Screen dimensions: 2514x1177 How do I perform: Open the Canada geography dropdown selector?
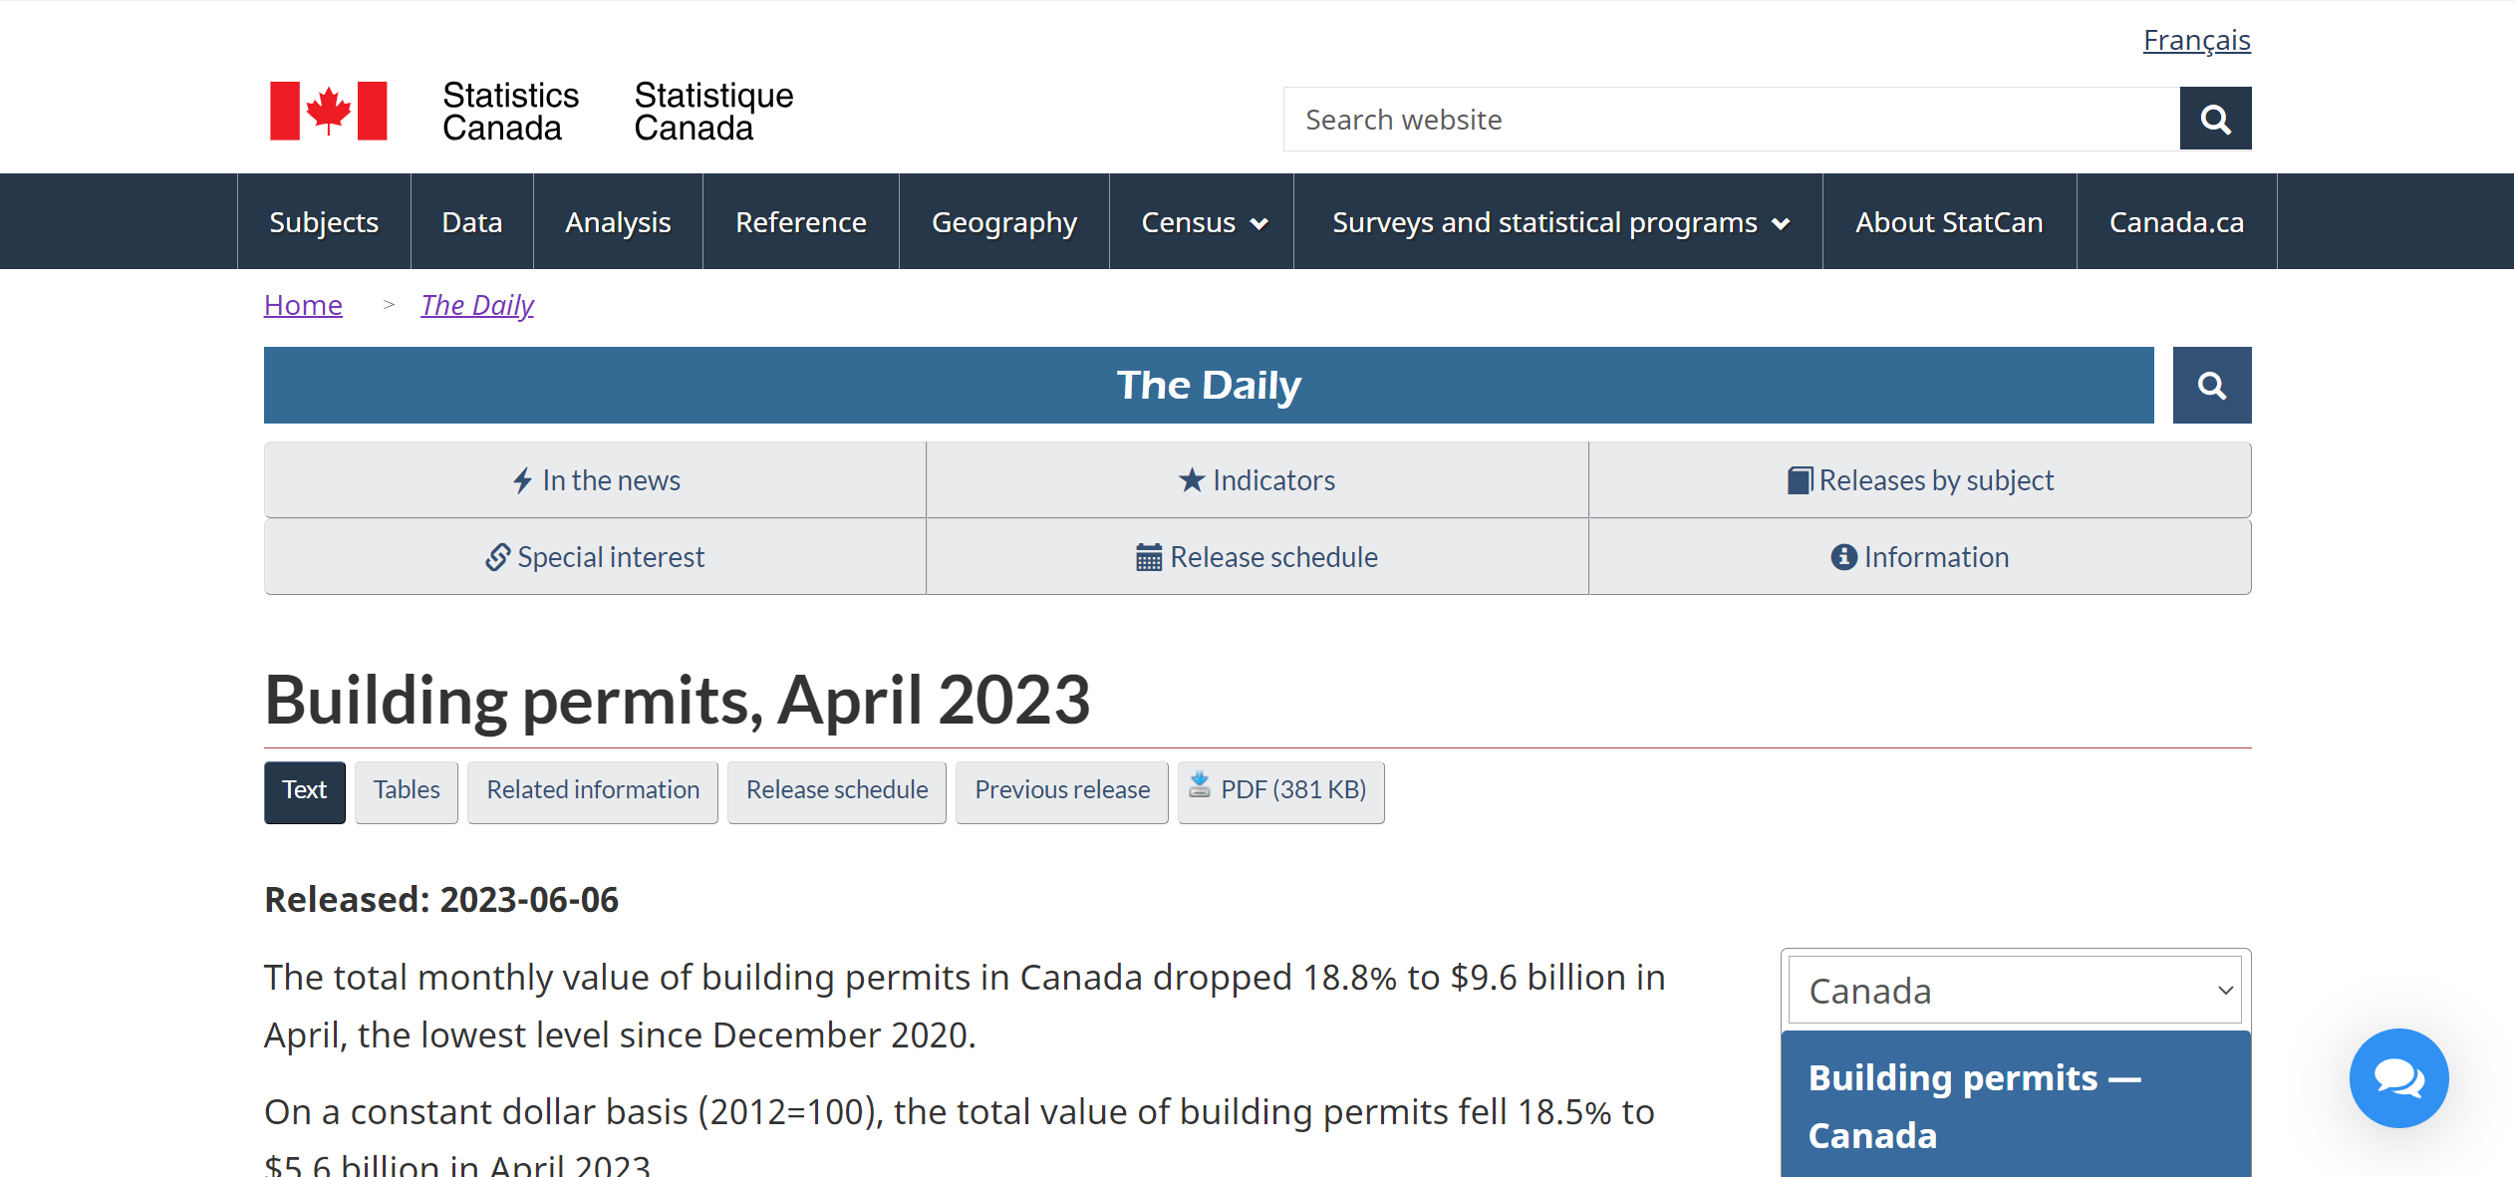2014,991
